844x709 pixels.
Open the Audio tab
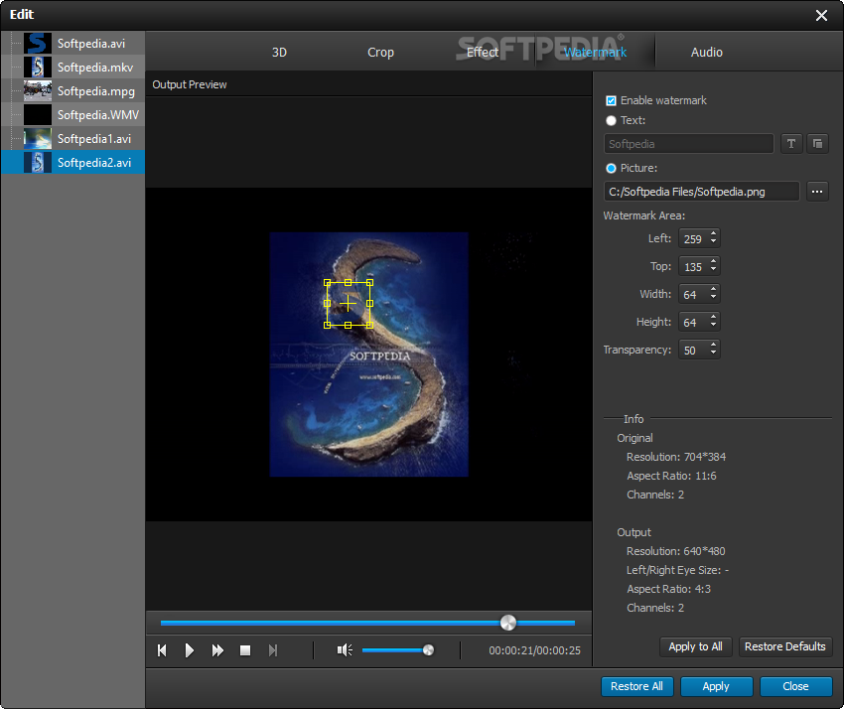(x=707, y=53)
